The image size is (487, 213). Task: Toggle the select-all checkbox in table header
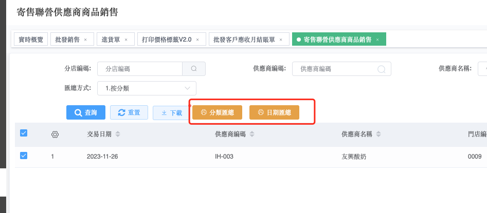(24, 133)
